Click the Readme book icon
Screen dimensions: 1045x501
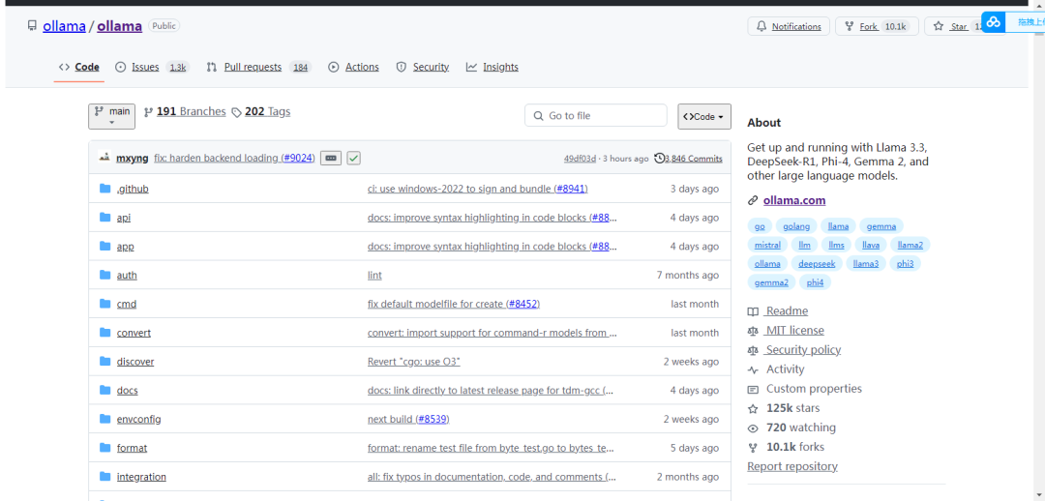[x=753, y=311]
